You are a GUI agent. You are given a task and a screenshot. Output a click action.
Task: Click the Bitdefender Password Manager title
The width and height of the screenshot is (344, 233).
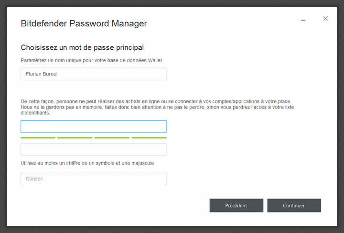click(x=84, y=23)
